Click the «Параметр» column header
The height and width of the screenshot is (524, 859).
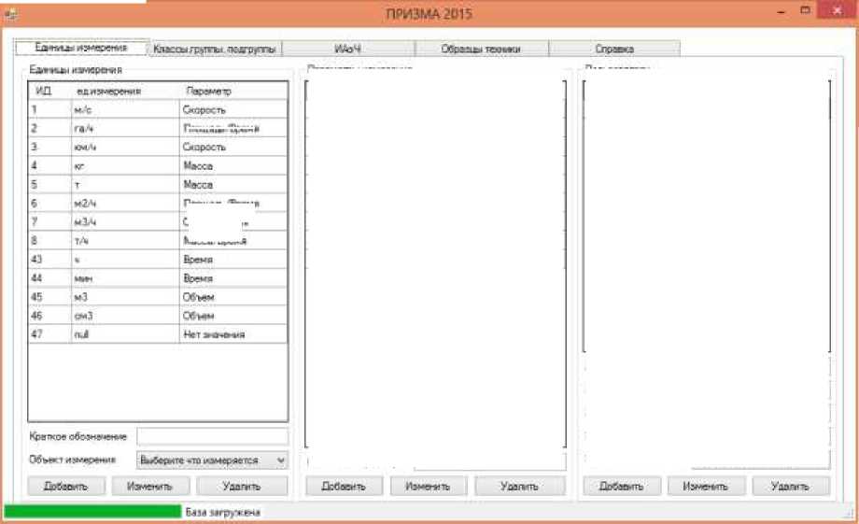click(233, 91)
